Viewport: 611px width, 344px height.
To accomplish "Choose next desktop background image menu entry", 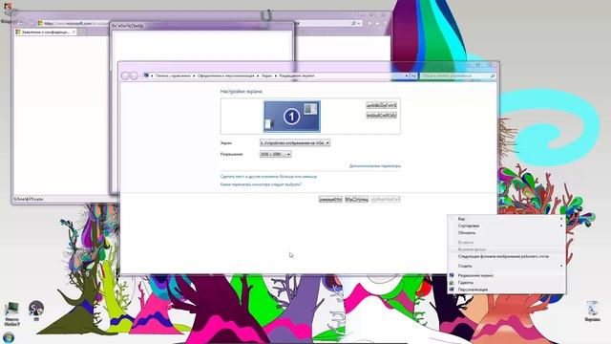I will click(507, 257).
